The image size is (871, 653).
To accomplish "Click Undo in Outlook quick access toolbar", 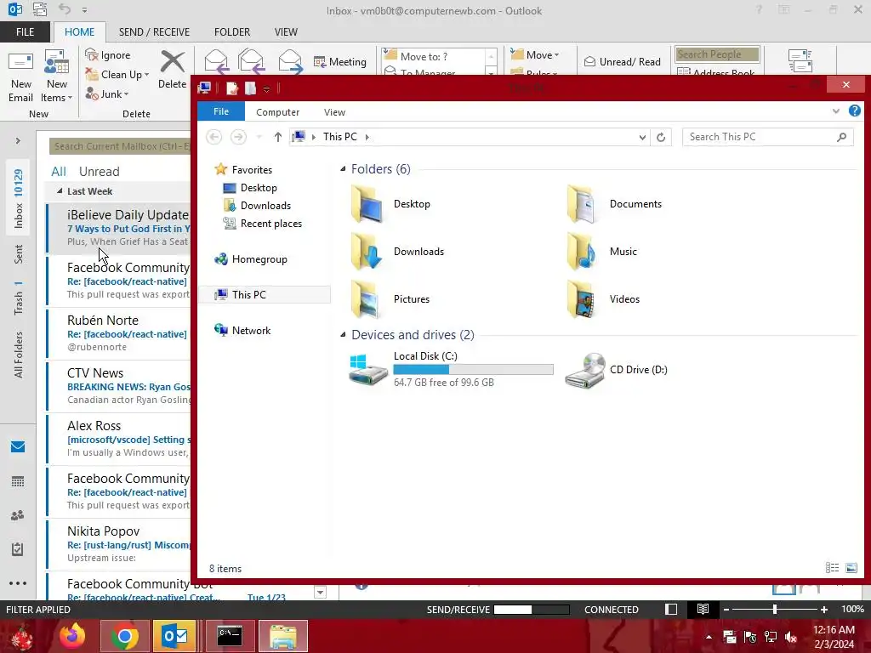I will point(65,9).
